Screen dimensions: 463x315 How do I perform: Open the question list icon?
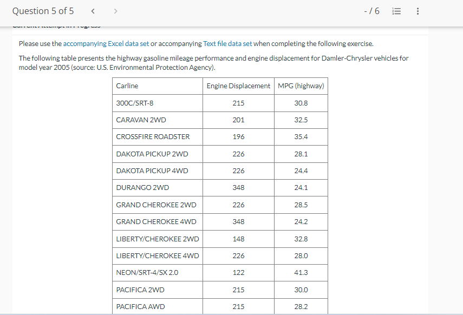click(x=396, y=11)
